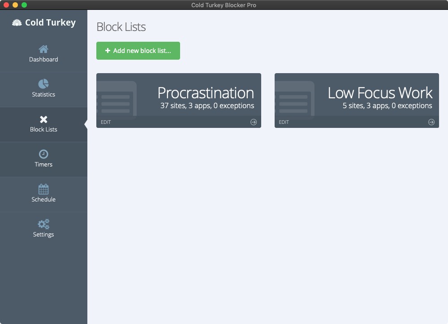The image size is (448, 324).
Task: Maximize the window with the green button
Action: click(x=24, y=5)
